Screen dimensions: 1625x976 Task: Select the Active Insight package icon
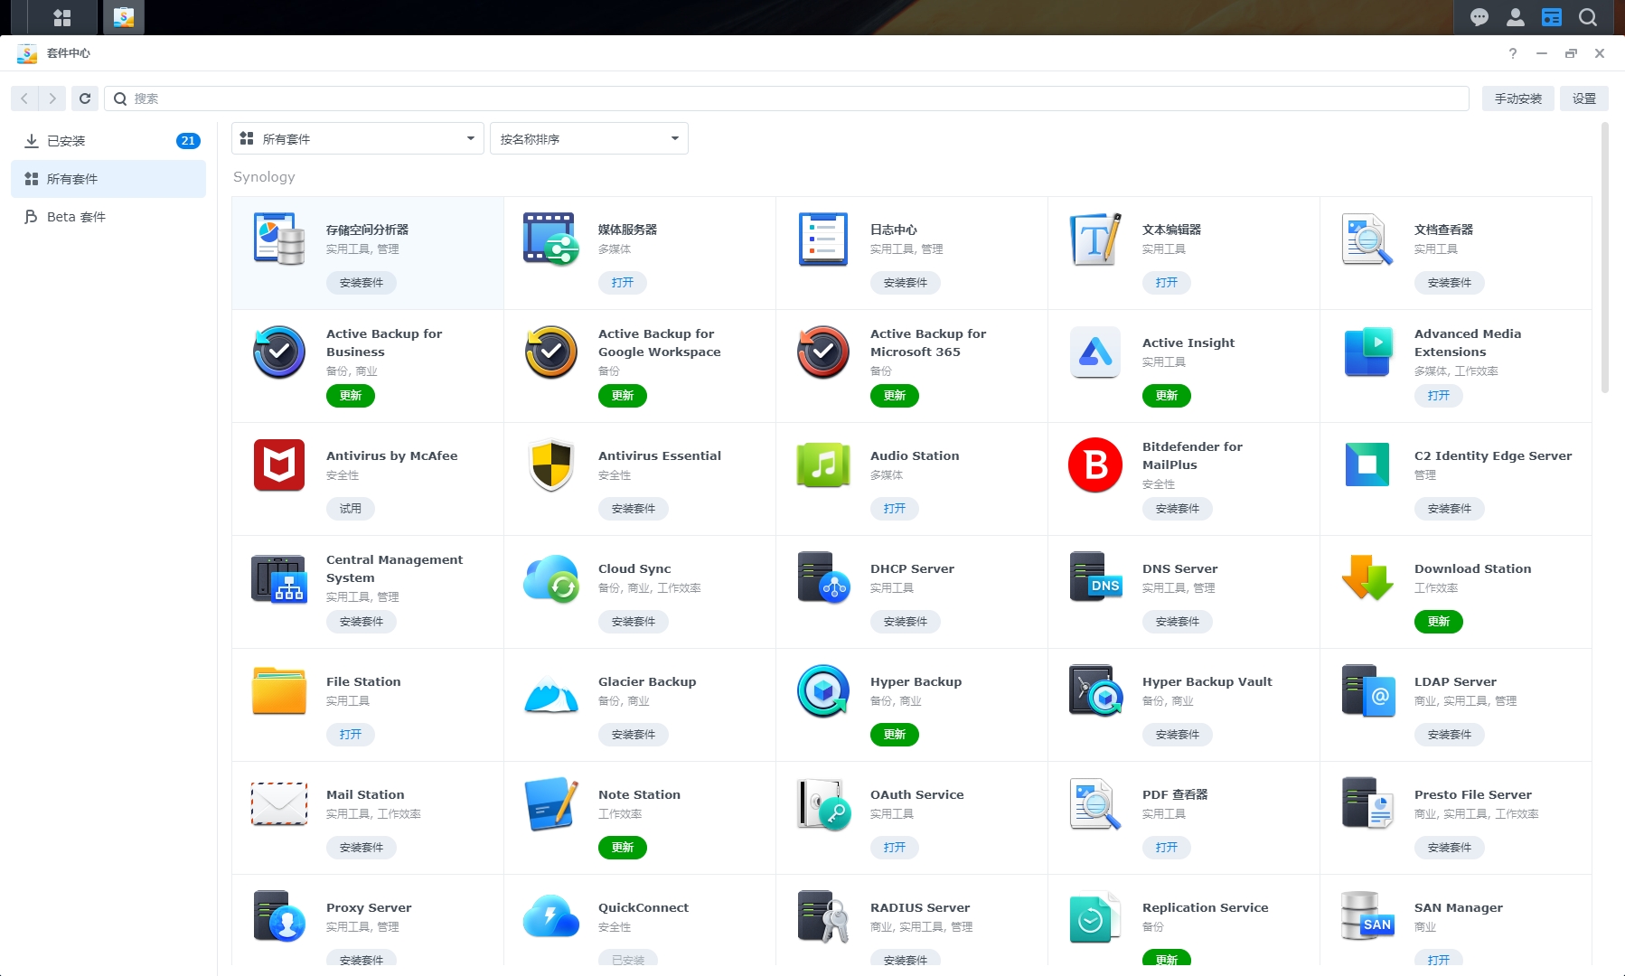tap(1095, 352)
